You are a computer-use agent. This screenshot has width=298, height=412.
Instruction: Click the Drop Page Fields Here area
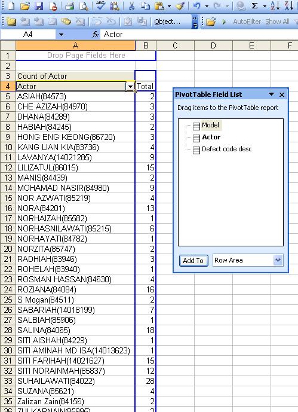(86, 56)
